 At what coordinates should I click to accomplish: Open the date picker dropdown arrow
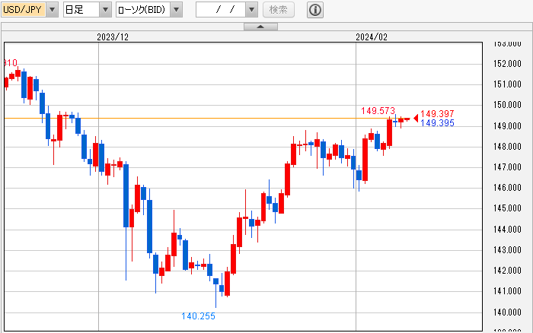coord(251,10)
